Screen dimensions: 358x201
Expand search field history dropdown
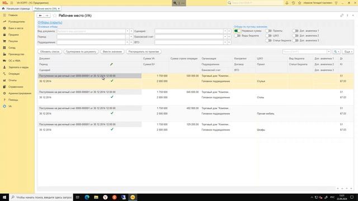click(x=329, y=52)
